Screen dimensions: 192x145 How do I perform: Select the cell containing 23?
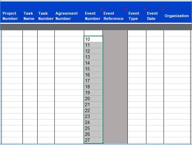click(93, 116)
